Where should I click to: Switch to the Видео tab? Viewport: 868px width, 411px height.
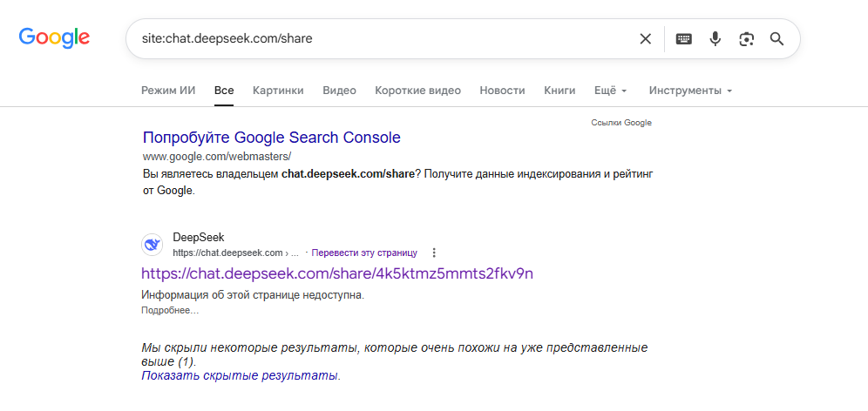pos(339,91)
